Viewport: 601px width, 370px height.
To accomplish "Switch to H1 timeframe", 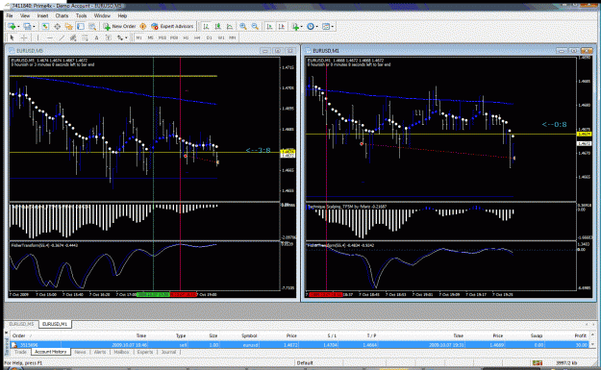I will [x=186, y=37].
